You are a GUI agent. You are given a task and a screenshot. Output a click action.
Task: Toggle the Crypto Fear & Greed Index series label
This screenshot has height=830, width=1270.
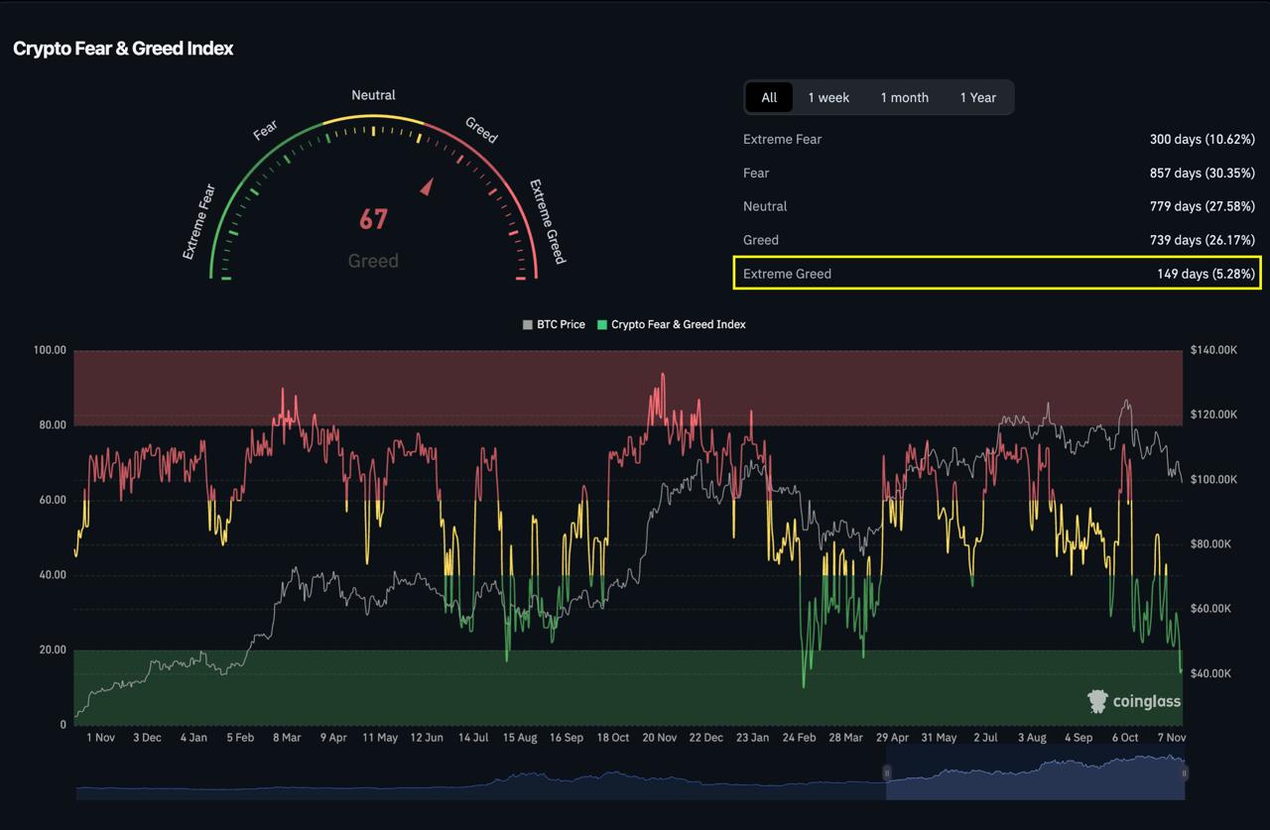click(x=678, y=324)
